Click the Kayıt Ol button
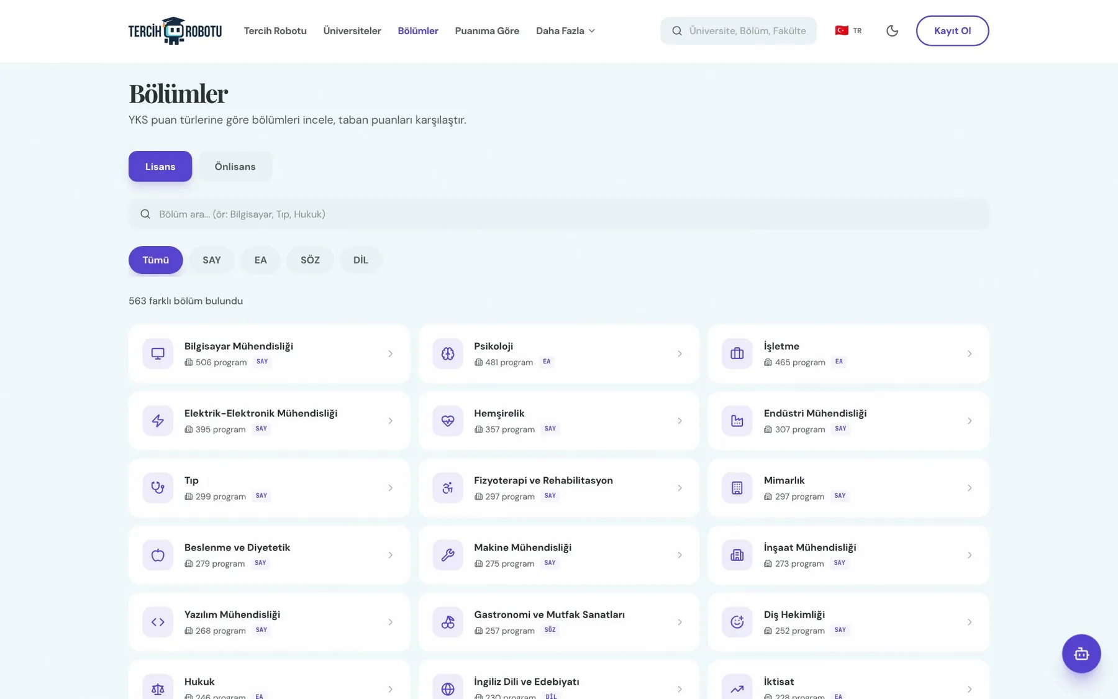Image resolution: width=1118 pixels, height=699 pixels. (952, 30)
